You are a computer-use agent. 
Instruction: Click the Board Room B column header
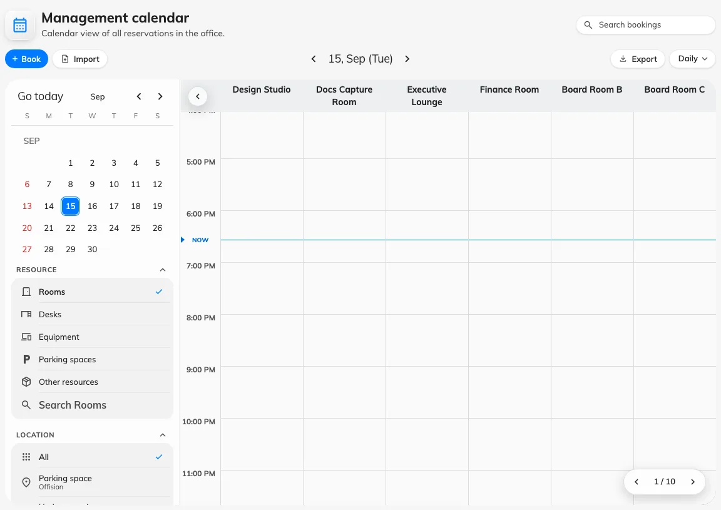pos(592,89)
